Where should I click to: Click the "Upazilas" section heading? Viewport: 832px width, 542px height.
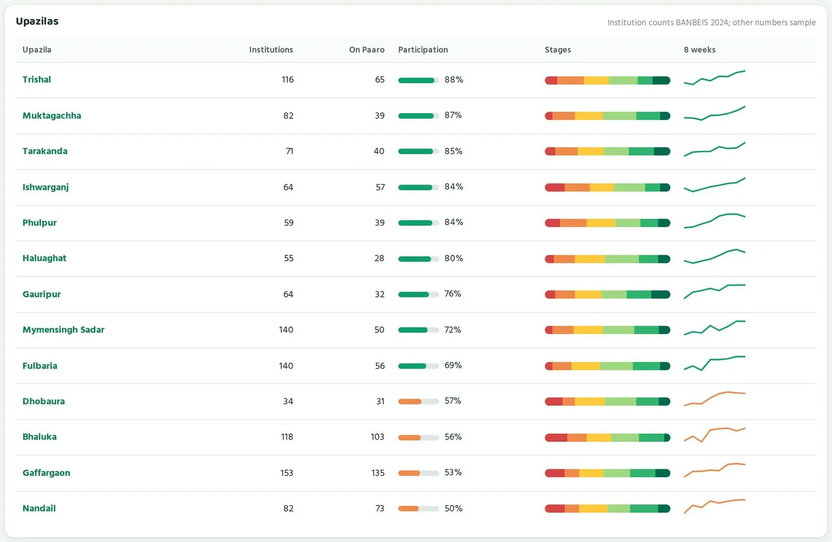[37, 22]
